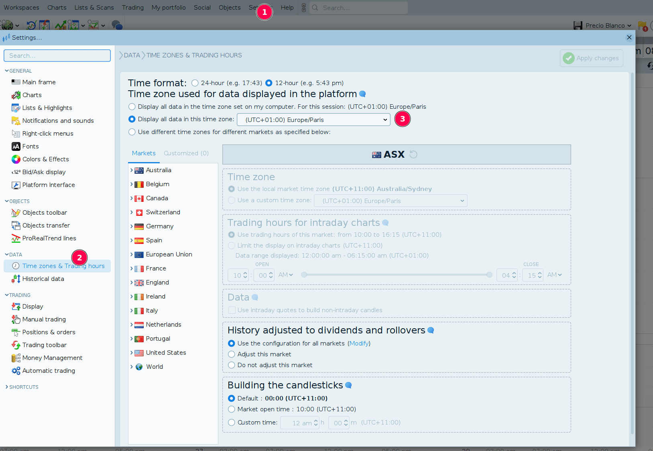Image resolution: width=653 pixels, height=451 pixels.
Task: Click the Right-click menus icon
Action: [16, 134]
